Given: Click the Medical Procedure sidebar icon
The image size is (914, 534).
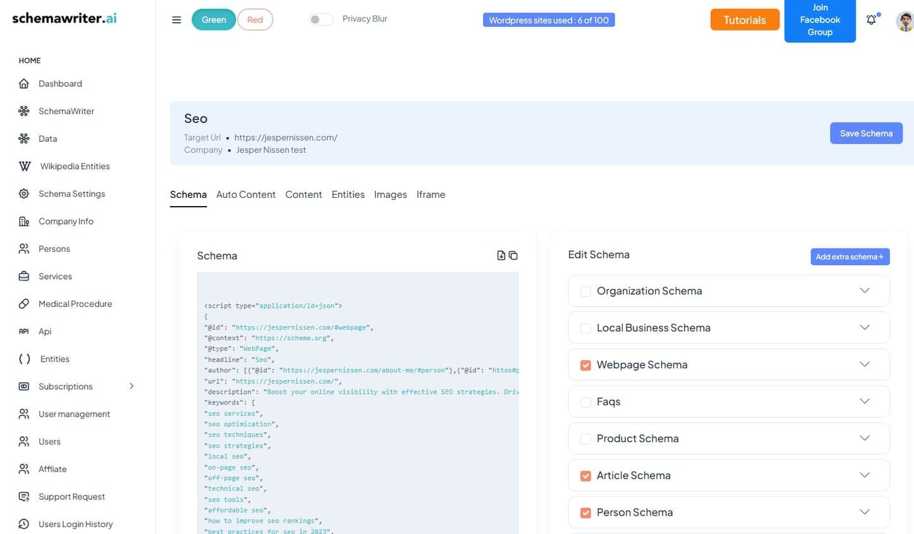Looking at the screenshot, I should pyautogui.click(x=24, y=304).
